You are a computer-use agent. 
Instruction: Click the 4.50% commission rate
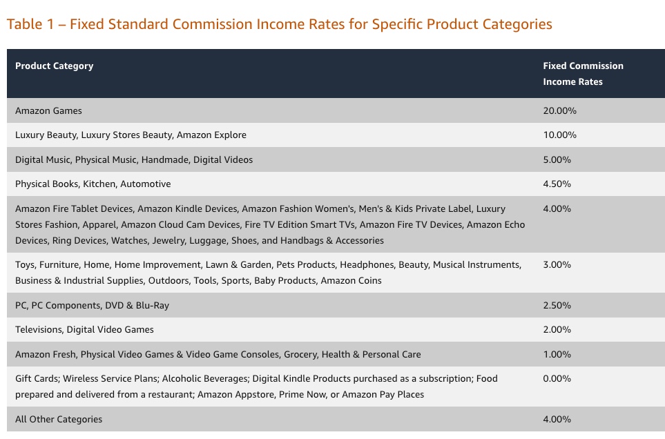[x=557, y=184]
